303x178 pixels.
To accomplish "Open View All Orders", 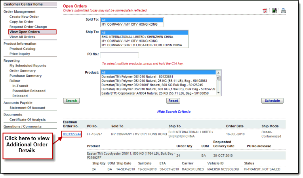I will click(23, 37).
